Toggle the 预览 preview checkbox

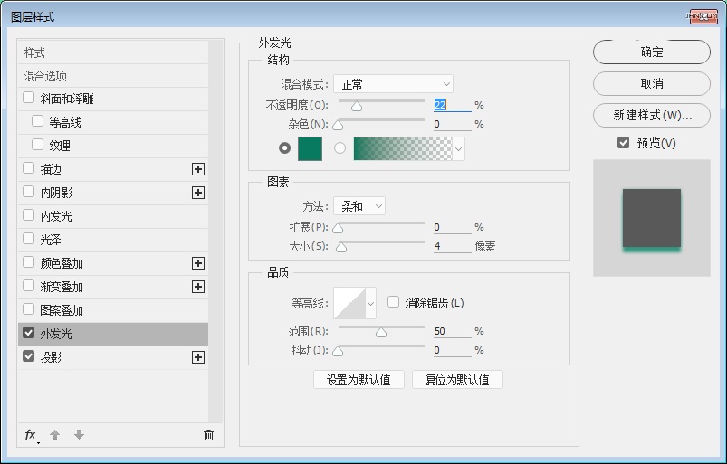coord(623,143)
